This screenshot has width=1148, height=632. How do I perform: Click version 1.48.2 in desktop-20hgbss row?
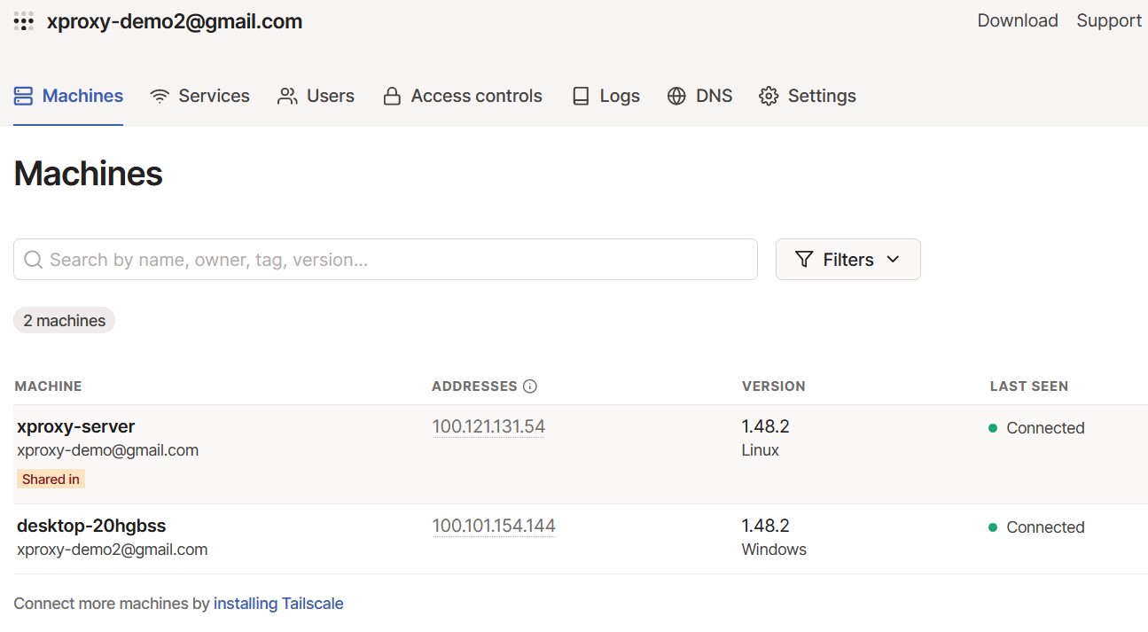coord(766,526)
